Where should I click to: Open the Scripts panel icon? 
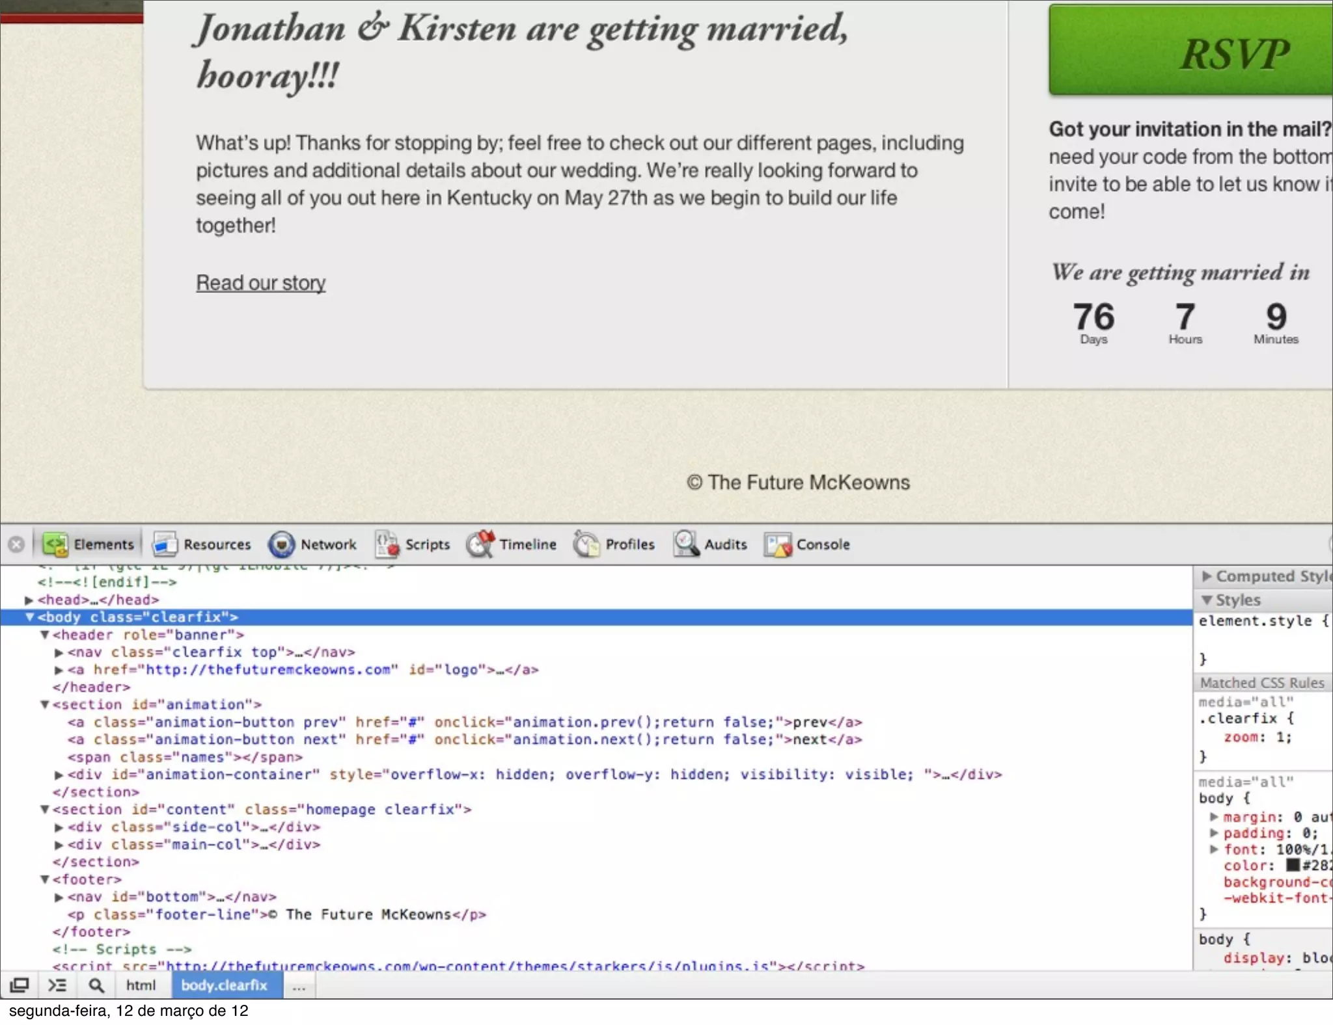coord(387,544)
